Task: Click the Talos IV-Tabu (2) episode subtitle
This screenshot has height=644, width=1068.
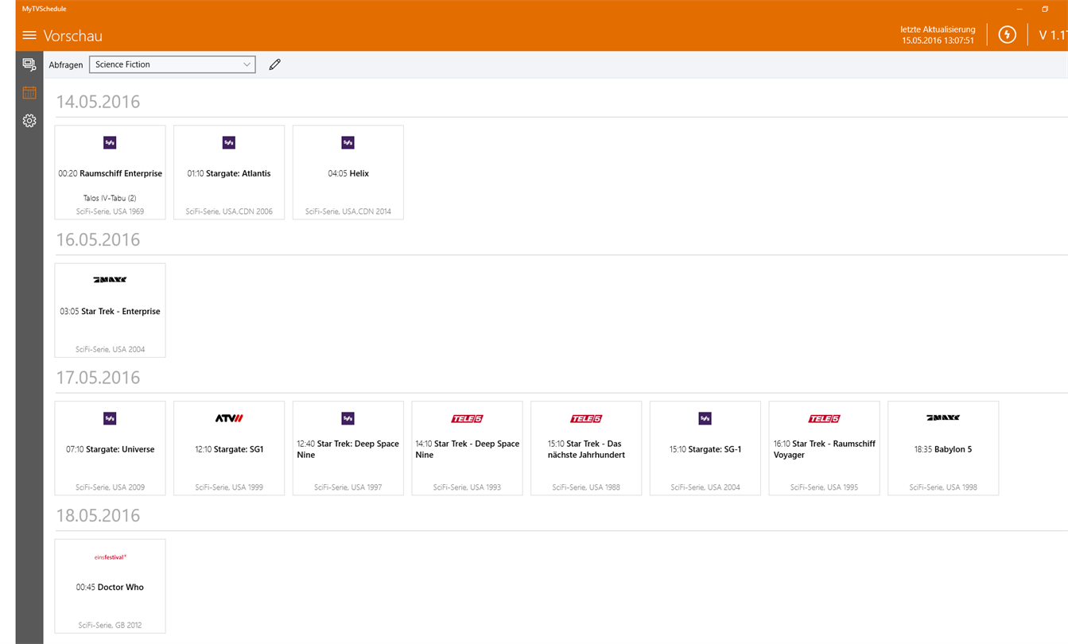Action: click(110, 198)
